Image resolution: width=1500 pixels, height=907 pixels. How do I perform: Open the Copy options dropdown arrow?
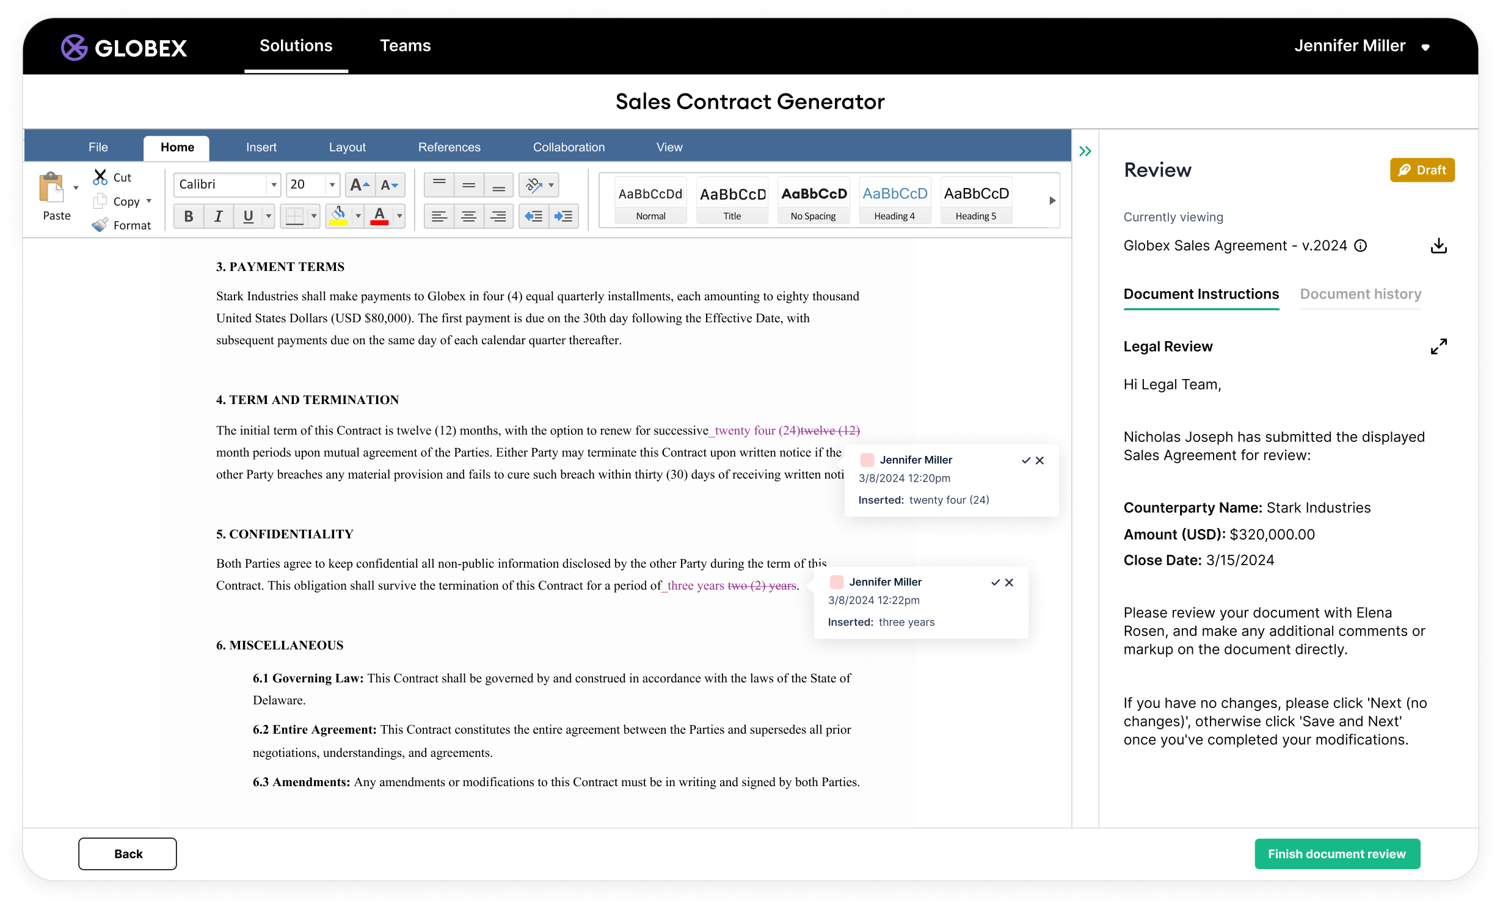pyautogui.click(x=149, y=201)
